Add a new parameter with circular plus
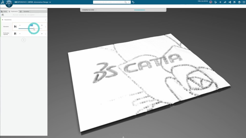Screen dimensions: 246x138 pos(24,40)
